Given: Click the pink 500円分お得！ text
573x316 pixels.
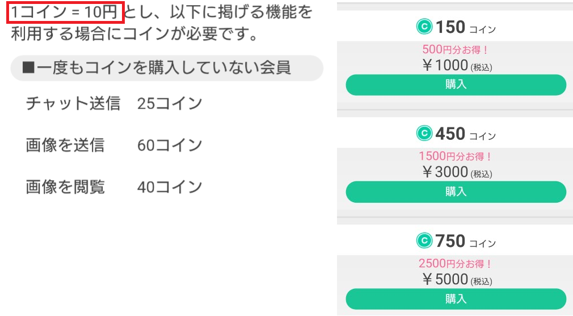Looking at the screenshot, I should point(456,50).
